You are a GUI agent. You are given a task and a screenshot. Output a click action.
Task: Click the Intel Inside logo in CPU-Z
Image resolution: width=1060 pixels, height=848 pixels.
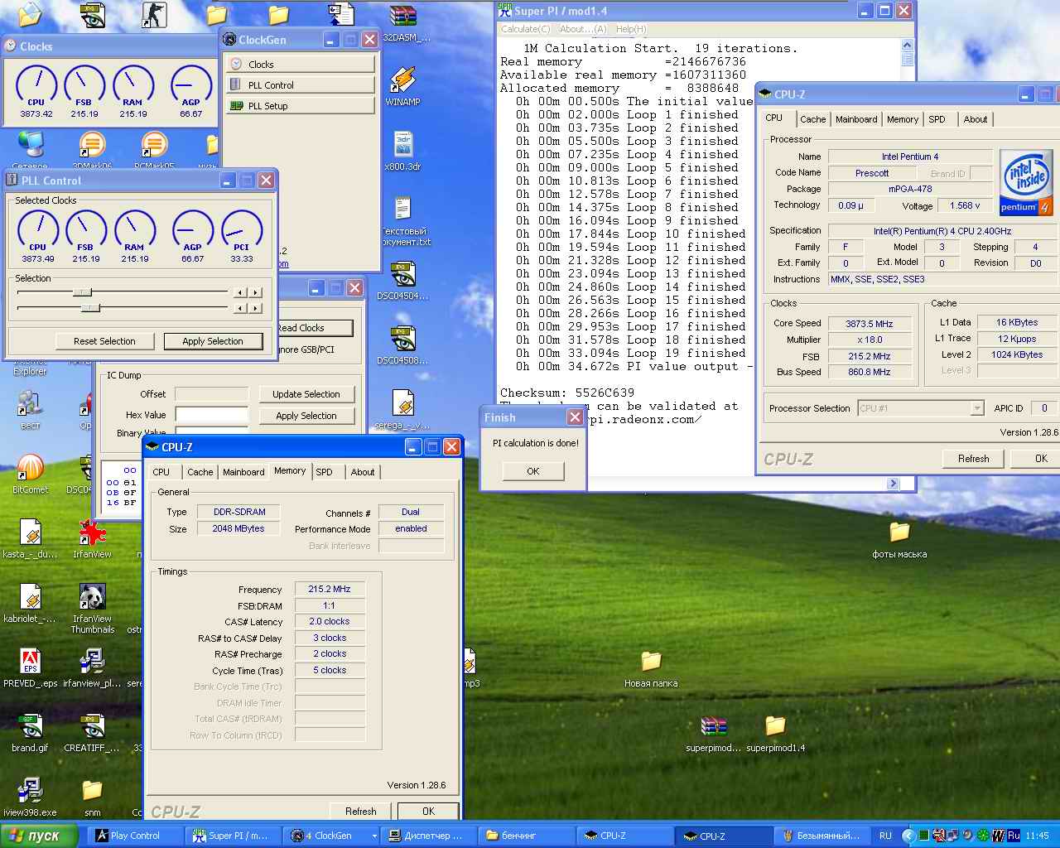click(x=1026, y=182)
